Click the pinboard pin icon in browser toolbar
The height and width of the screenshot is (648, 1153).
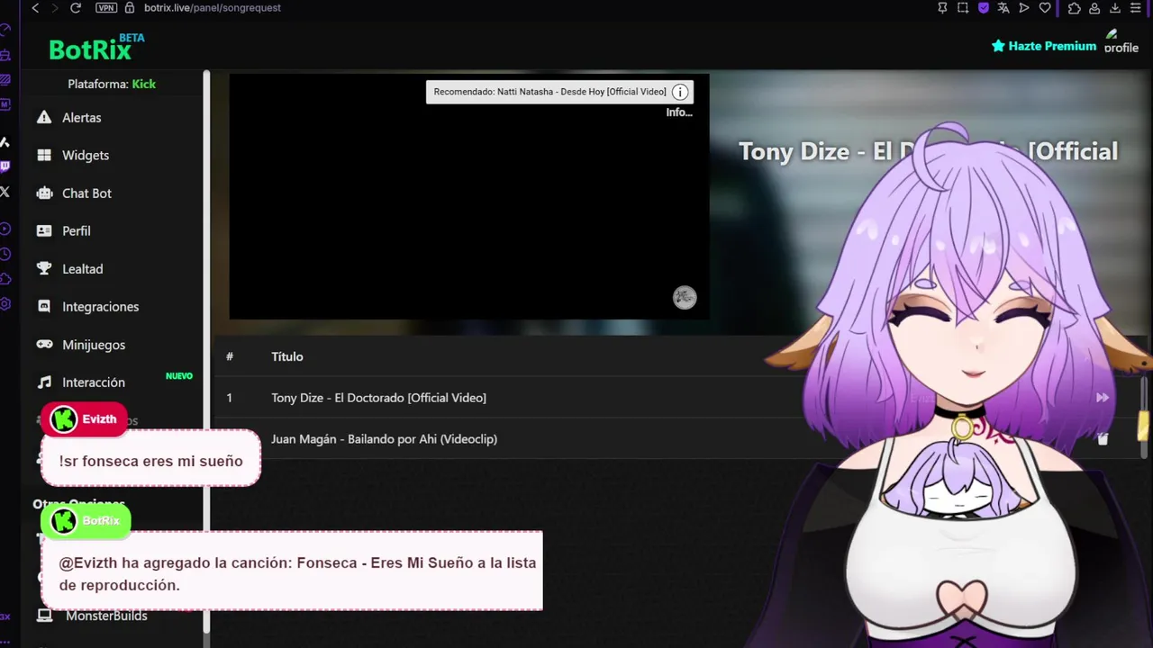[x=942, y=8]
